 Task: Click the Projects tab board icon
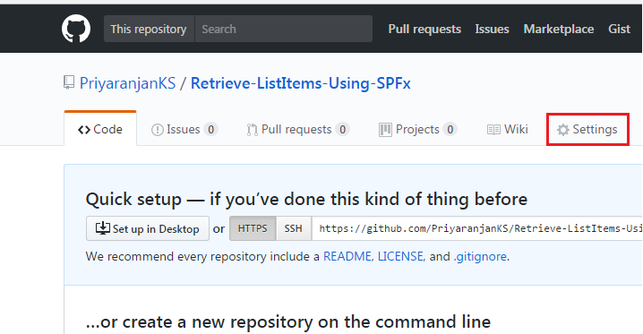pyautogui.click(x=385, y=130)
